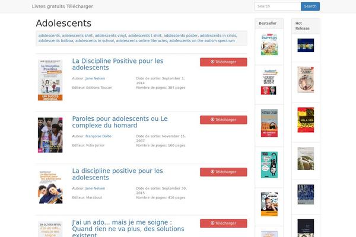This screenshot has height=237, width=356.
Task: Open second Bestseller cover with red bottom band
Action: (x=269, y=82)
